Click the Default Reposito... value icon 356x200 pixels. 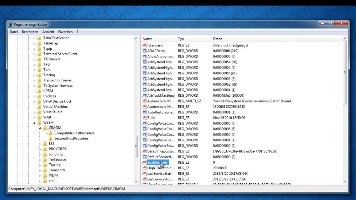tap(144, 151)
